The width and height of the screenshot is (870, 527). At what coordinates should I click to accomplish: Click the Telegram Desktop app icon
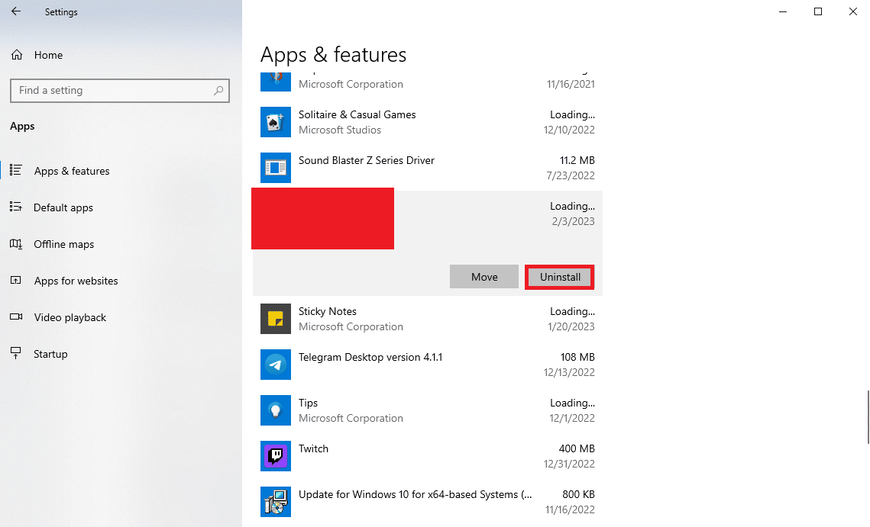(276, 365)
